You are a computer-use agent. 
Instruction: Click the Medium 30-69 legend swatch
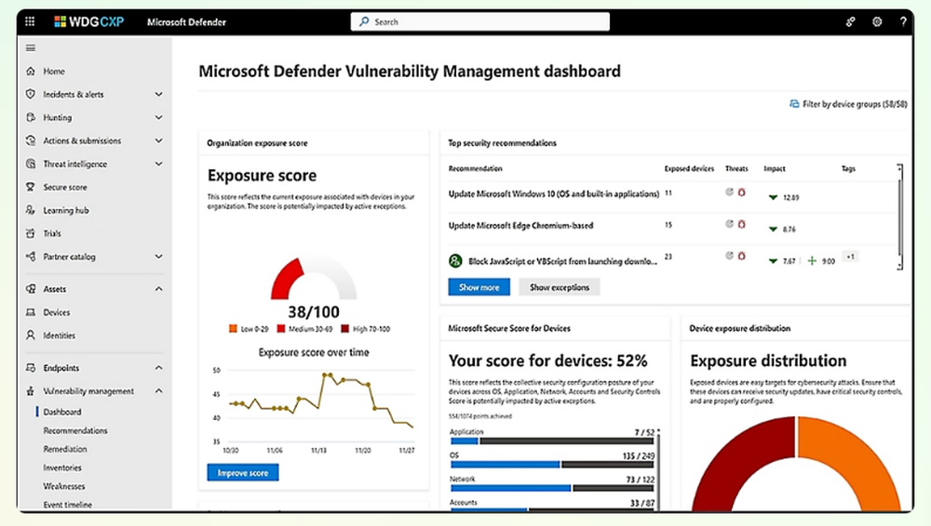click(281, 329)
